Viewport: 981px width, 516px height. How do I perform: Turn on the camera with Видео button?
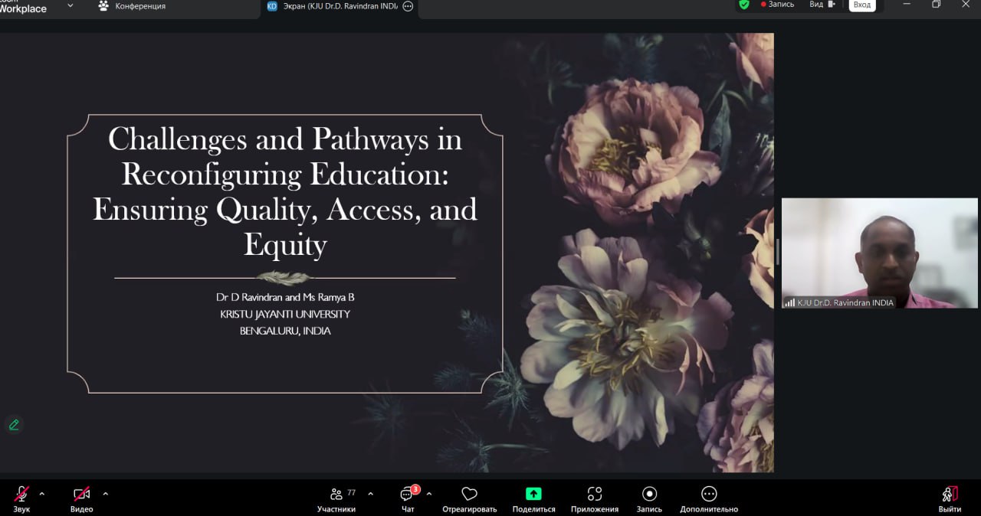81,495
